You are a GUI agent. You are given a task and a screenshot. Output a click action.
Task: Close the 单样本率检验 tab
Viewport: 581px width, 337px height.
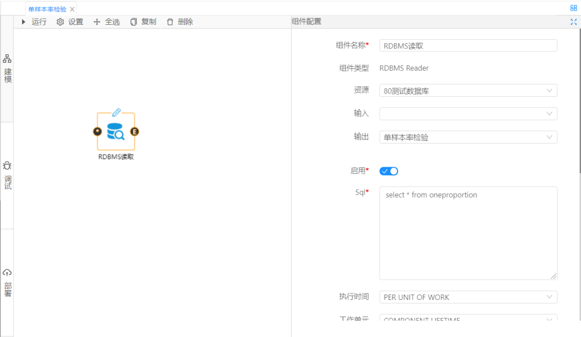72,9
